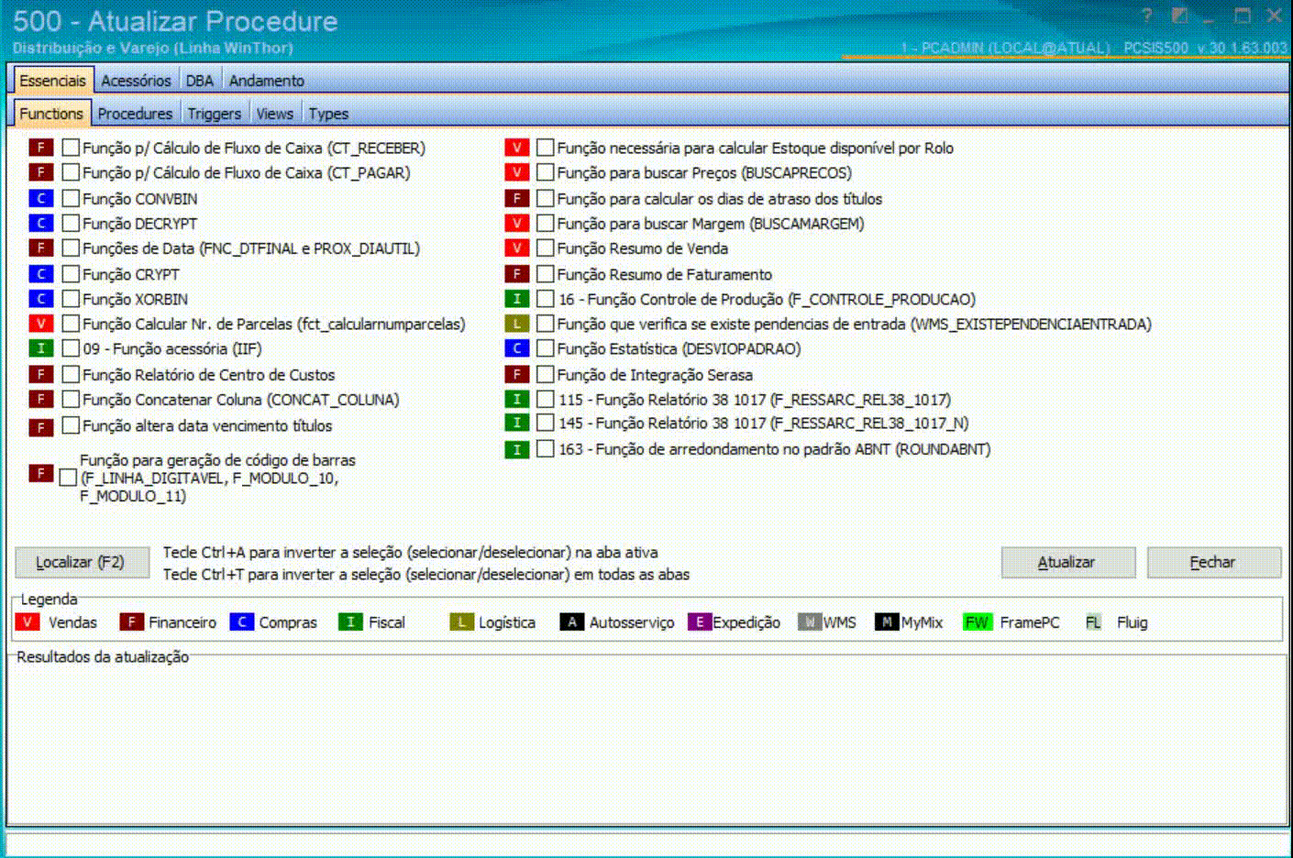1293x858 pixels.
Task: Click inside the Resultados da atualização area
Action: [646, 742]
